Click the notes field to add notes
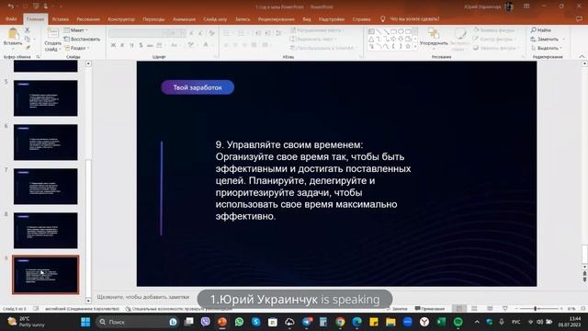The image size is (588, 331). (x=143, y=297)
